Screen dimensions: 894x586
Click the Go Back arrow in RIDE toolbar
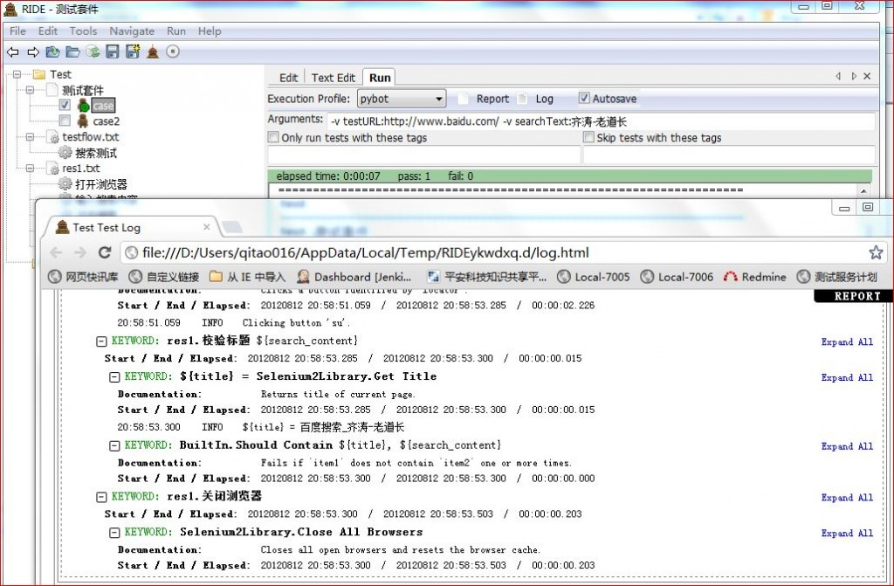pyautogui.click(x=12, y=52)
